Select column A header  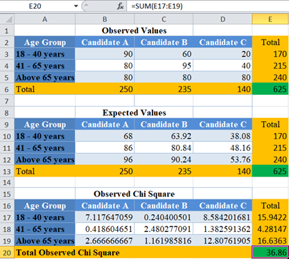pyautogui.click(x=44, y=19)
